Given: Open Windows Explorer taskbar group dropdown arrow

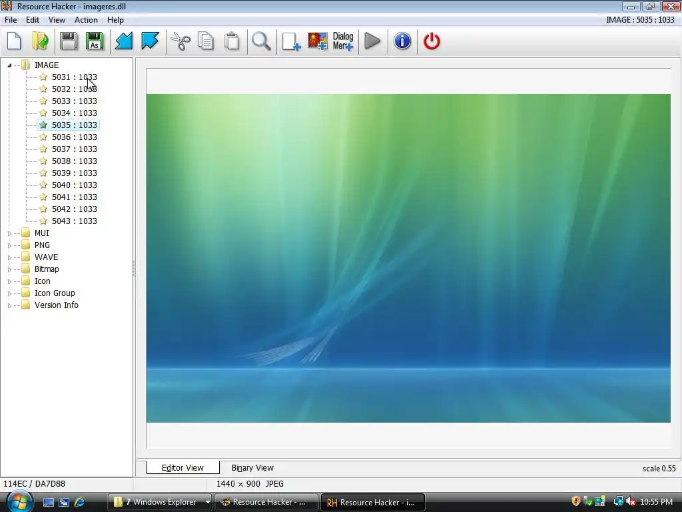Looking at the screenshot, I should (208, 502).
